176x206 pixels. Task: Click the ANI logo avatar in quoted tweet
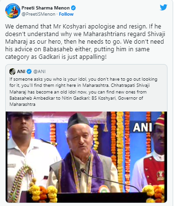click(x=12, y=72)
